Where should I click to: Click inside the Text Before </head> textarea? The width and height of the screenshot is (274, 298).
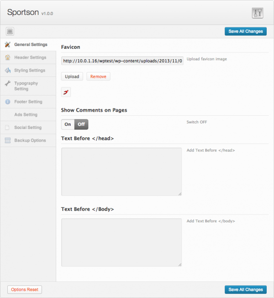tap(121, 172)
